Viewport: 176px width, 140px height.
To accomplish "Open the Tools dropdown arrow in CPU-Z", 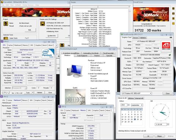I will click(33, 93).
